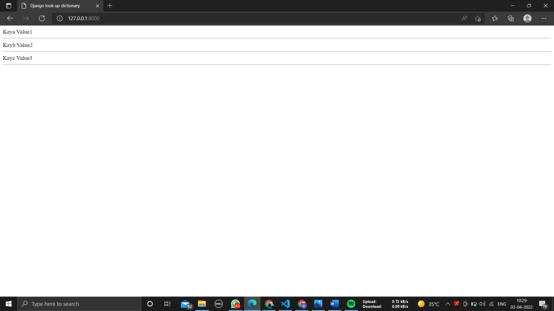554x311 pixels.
Task: Click the site information icon beside the URL
Action: (59, 18)
